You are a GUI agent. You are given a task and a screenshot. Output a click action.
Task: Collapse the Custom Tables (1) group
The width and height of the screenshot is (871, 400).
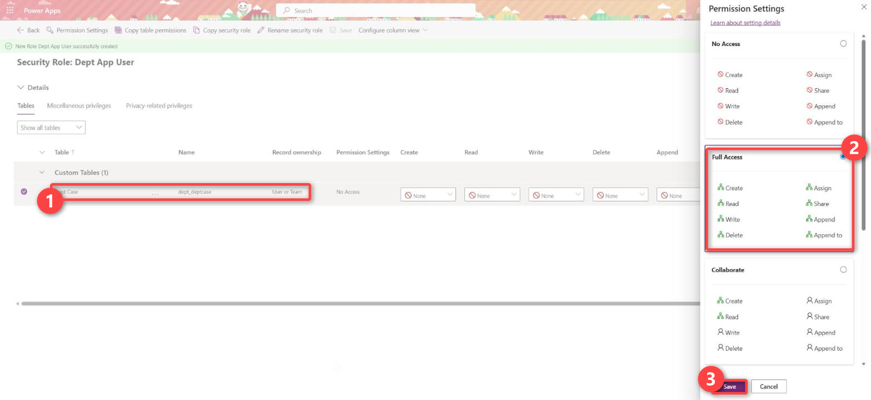click(42, 173)
